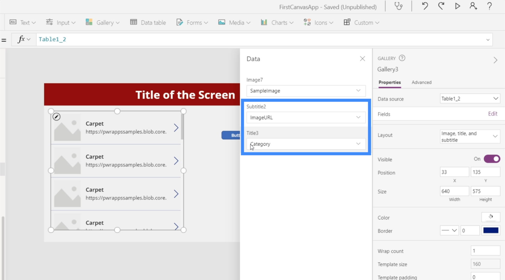Open the Title3 Category dropdown

306,144
